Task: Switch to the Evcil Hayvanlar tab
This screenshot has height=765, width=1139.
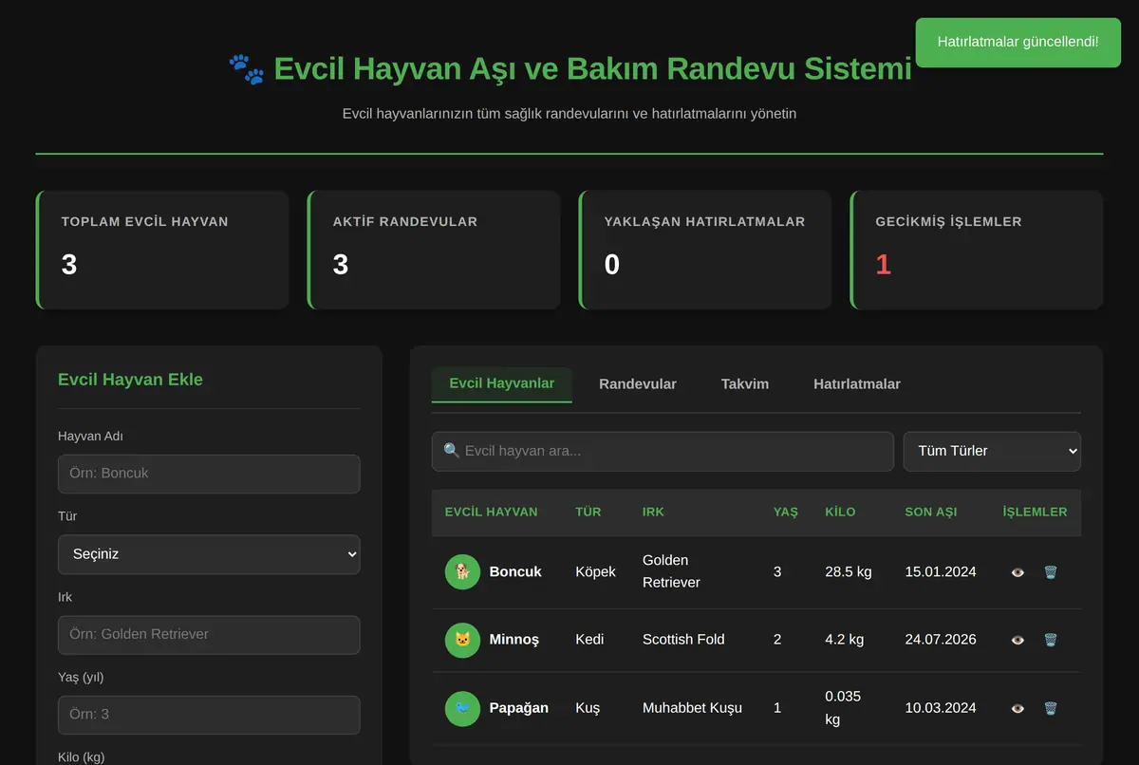Action: pyautogui.click(x=502, y=384)
